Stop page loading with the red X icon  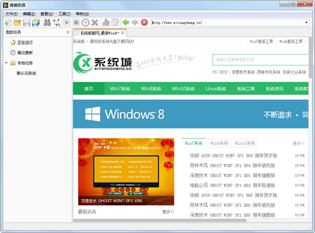[x=144, y=22]
